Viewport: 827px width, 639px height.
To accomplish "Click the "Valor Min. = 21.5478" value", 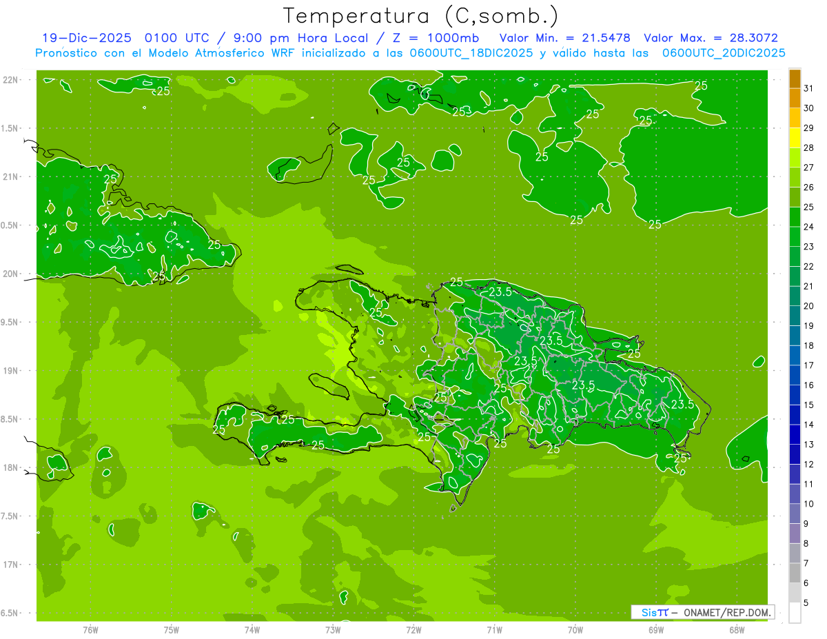I will [565, 38].
